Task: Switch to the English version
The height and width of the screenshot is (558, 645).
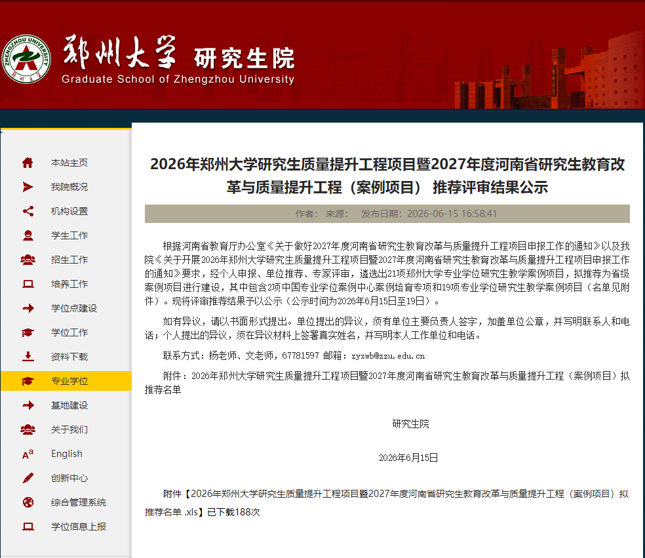Action: [x=67, y=454]
